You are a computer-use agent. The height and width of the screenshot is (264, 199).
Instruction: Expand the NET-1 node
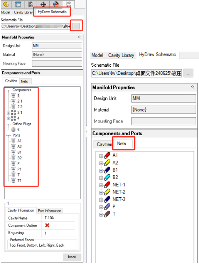[x=101, y=185]
